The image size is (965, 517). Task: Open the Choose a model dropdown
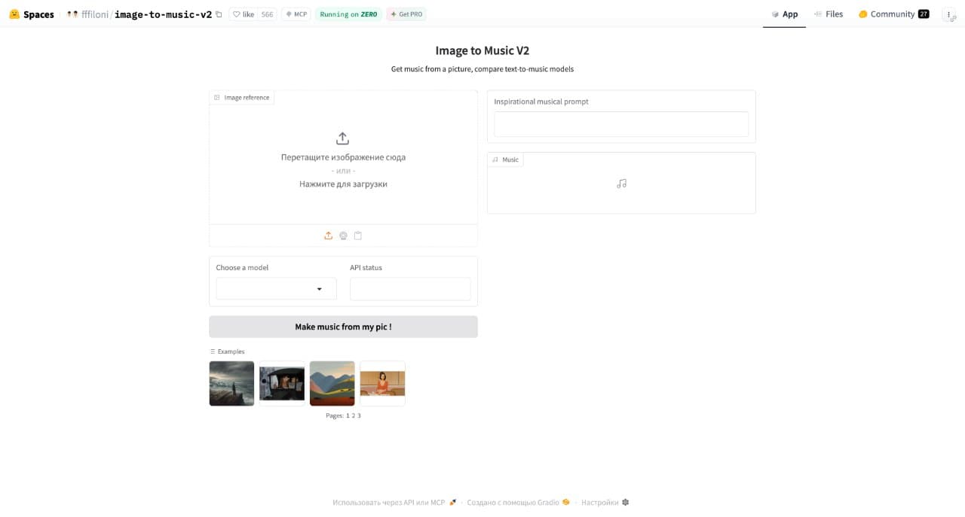pos(277,289)
